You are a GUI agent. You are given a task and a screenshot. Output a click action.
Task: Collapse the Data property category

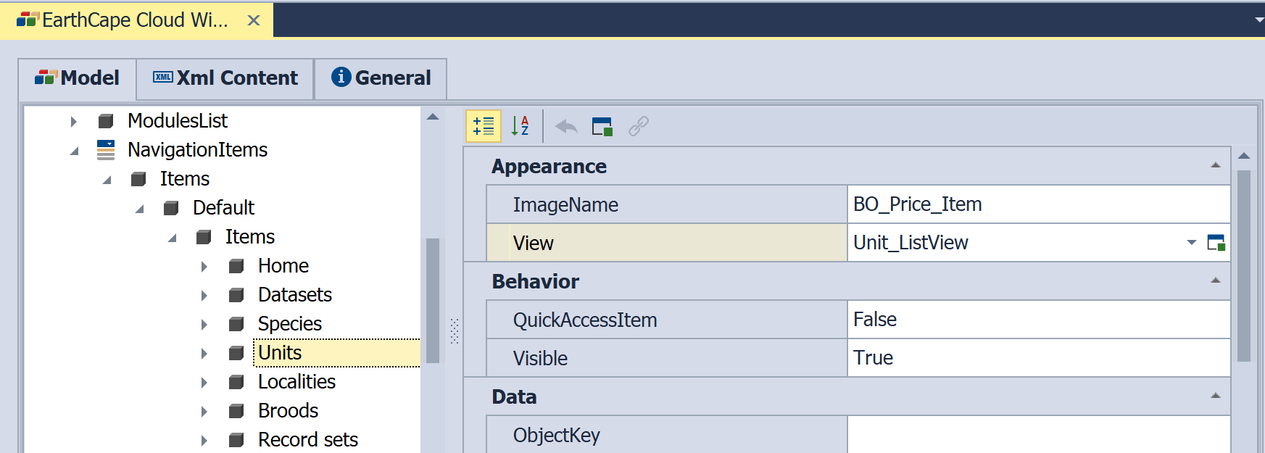pos(1216,396)
